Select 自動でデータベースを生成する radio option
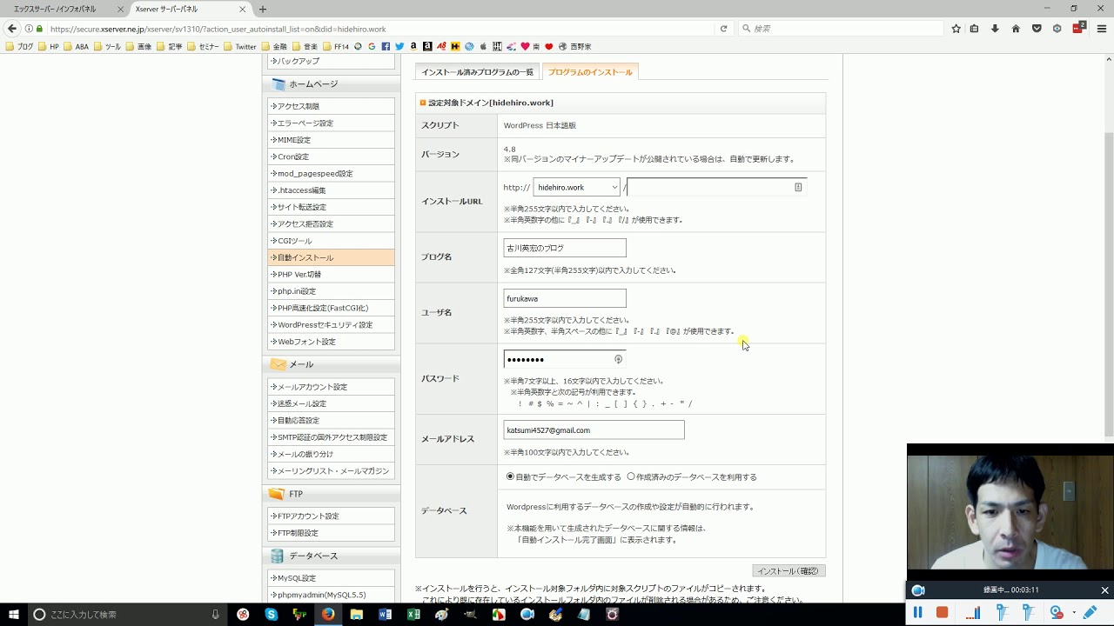Screen dimensions: 1114x626 click(510, 476)
